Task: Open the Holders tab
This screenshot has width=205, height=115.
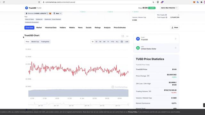Action: pos(63,28)
